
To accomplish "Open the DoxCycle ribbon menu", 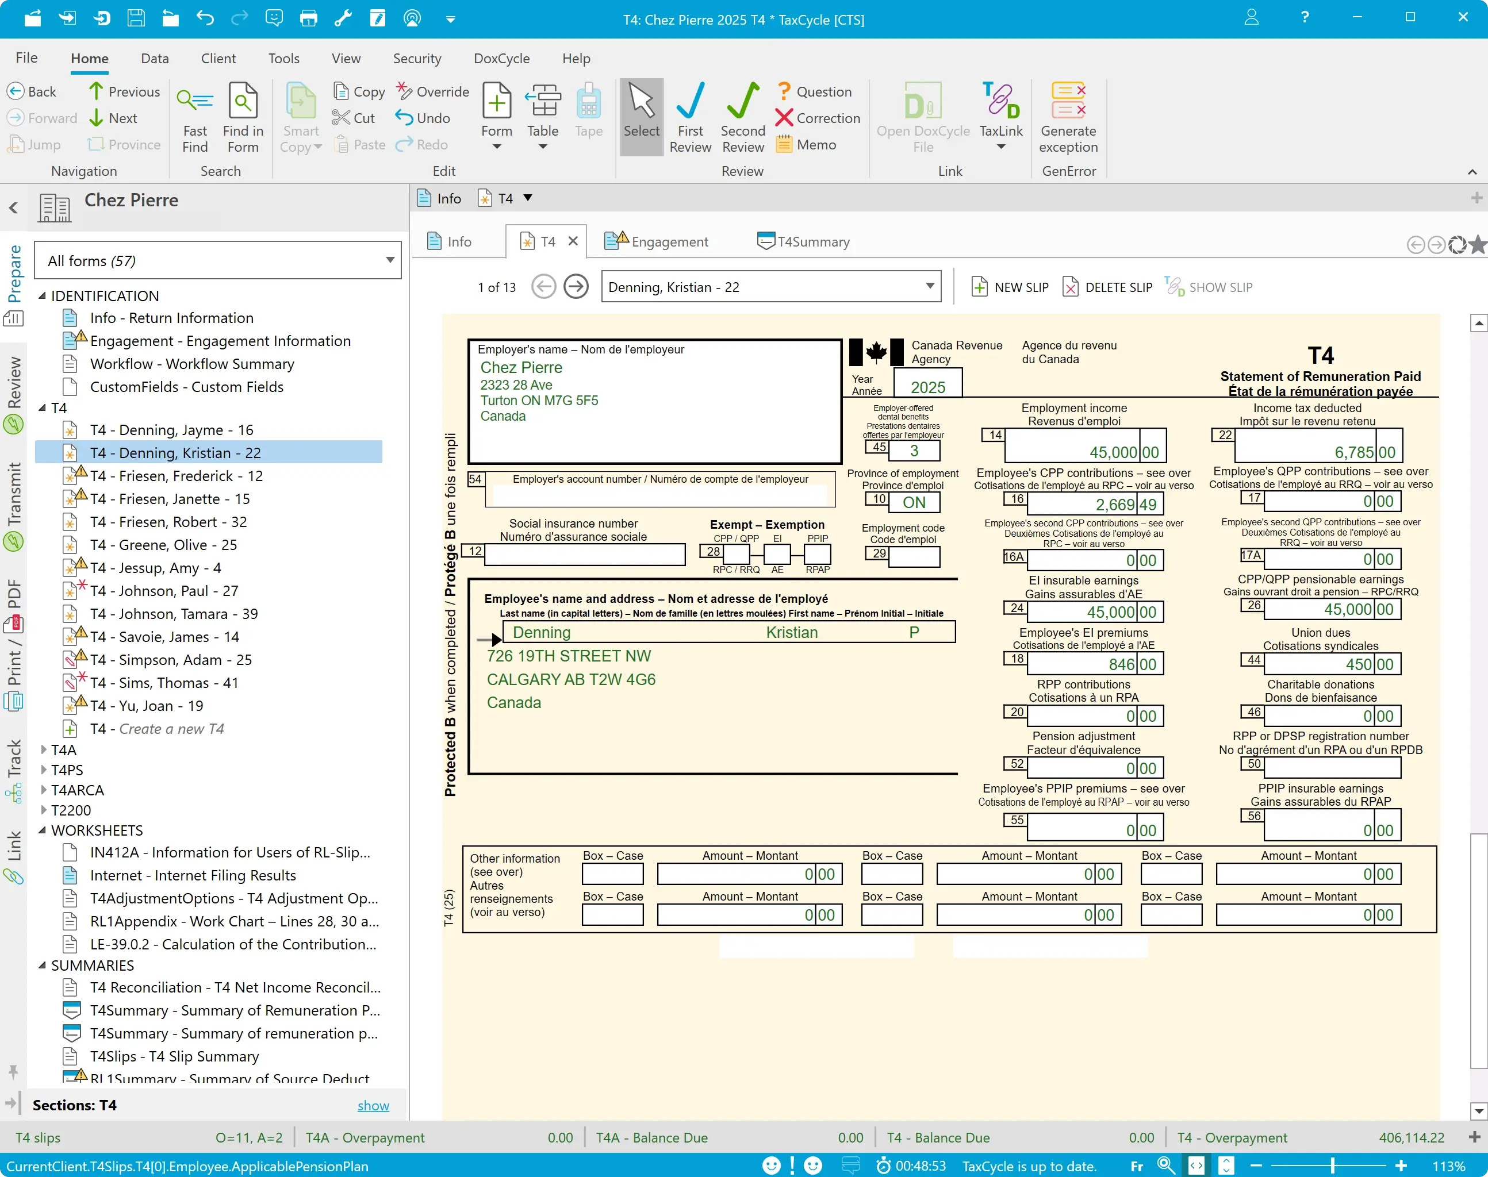I will [x=501, y=59].
